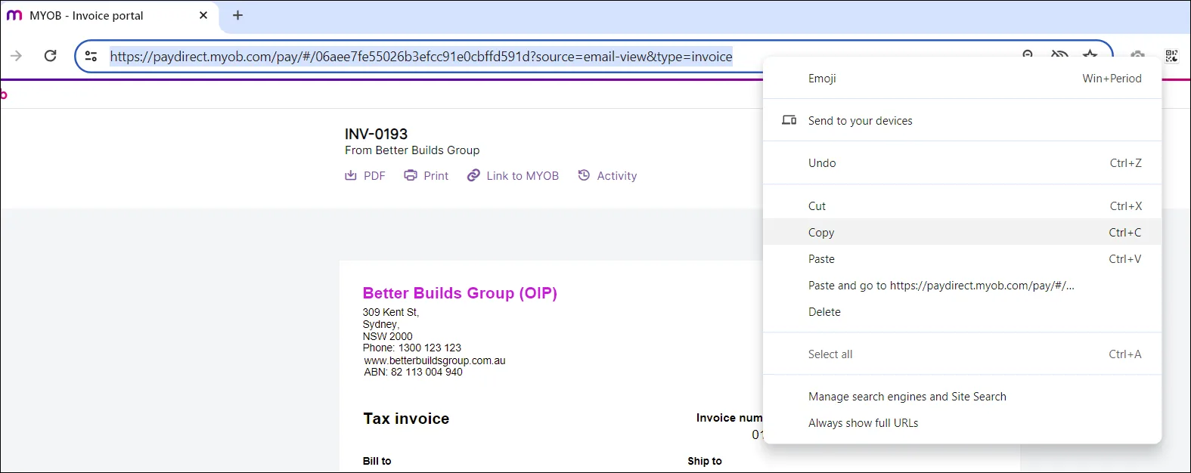Viewport: 1191px width, 473px height.
Task: Click the NSW 2000 text
Action: [387, 336]
